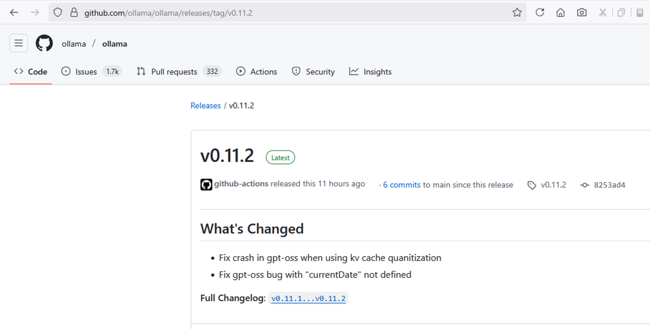Click the green Latest badge

280,158
